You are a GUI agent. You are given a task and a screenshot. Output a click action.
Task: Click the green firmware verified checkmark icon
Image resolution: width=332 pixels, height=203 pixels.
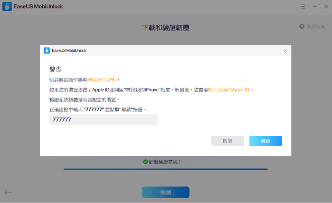tap(145, 162)
